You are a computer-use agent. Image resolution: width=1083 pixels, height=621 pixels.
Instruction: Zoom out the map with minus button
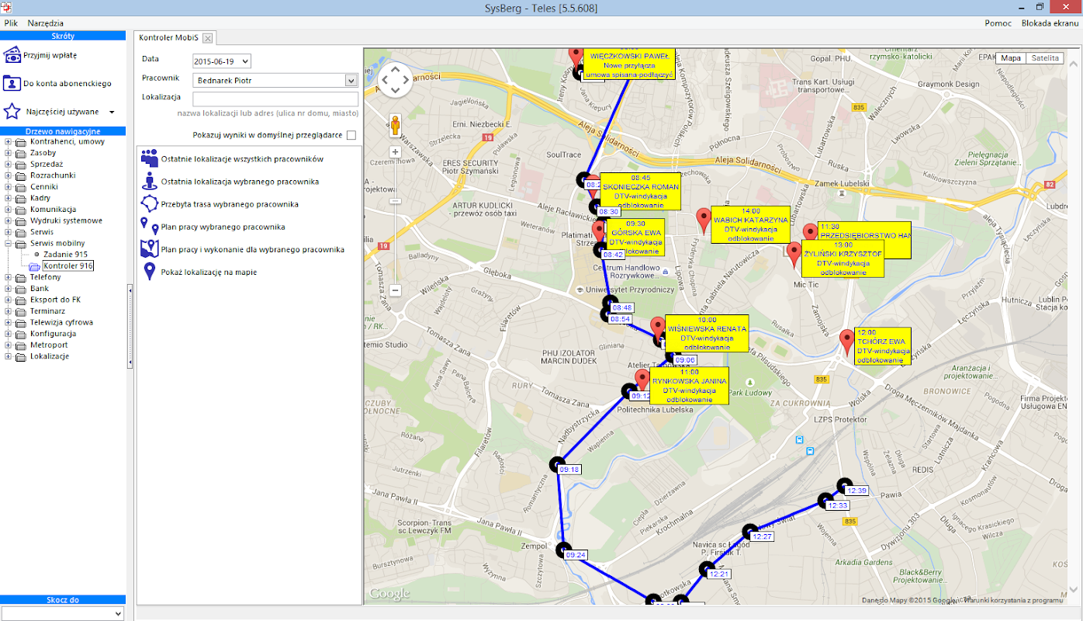click(x=395, y=290)
